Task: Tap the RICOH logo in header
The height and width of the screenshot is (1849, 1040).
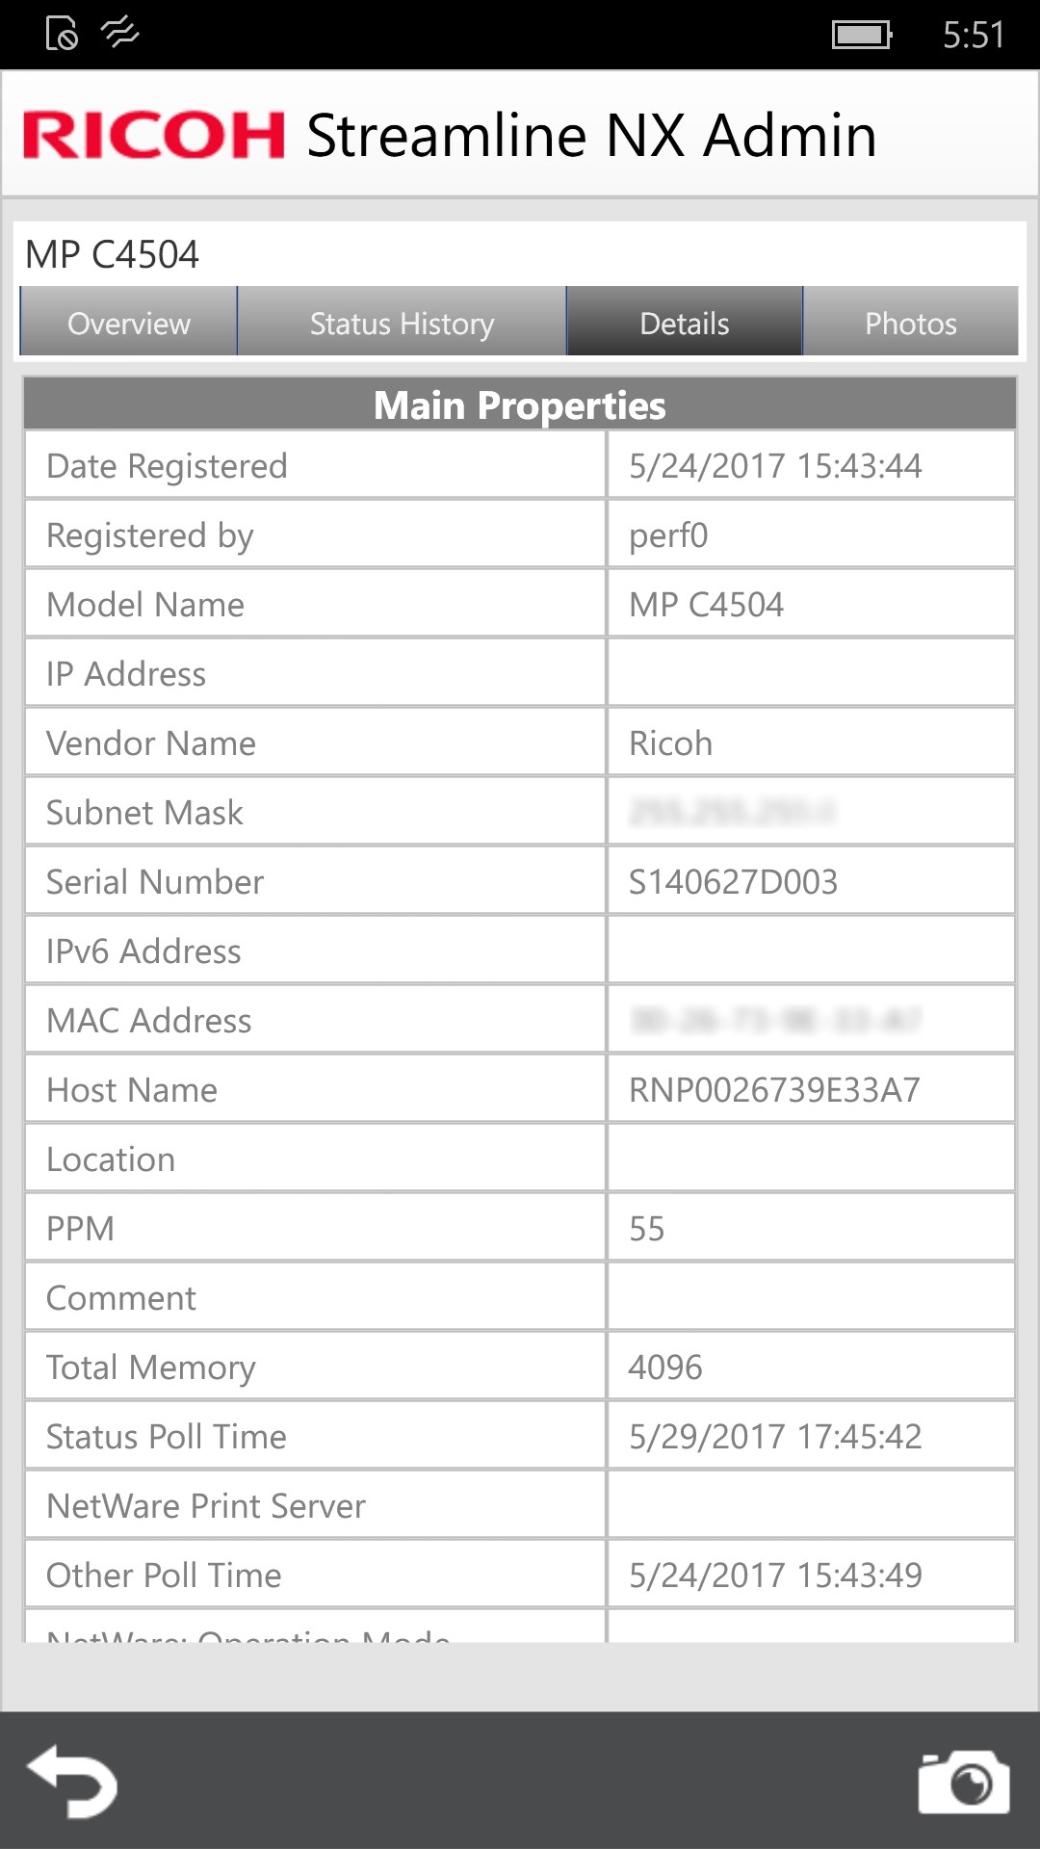Action: (x=154, y=135)
